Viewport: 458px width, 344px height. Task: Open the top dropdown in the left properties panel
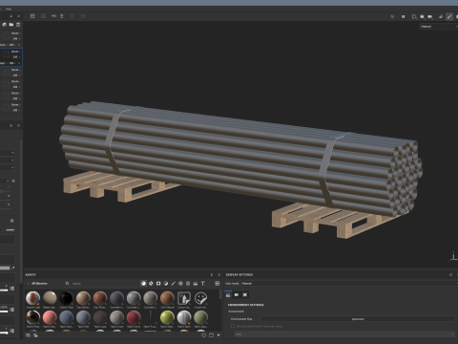click(8, 153)
